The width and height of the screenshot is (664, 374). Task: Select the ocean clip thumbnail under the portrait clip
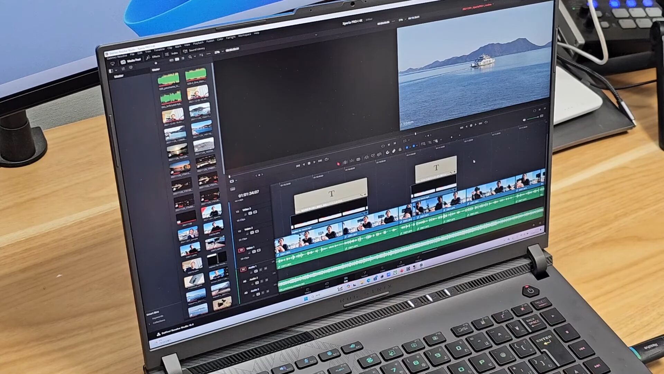click(x=200, y=110)
